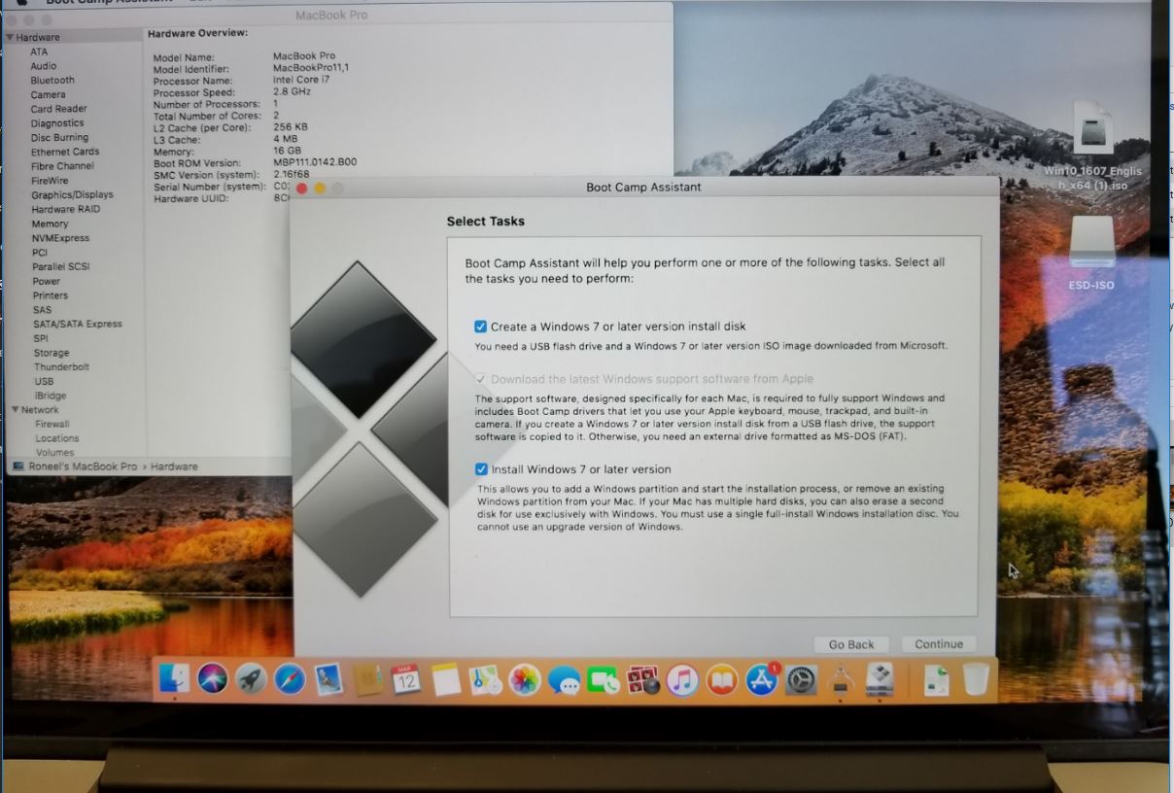This screenshot has height=793, width=1174.
Task: Select Firewall under Network
Action: point(52,424)
